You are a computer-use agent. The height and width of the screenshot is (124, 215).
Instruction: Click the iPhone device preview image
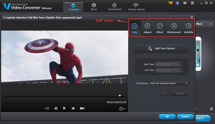coord(198,54)
